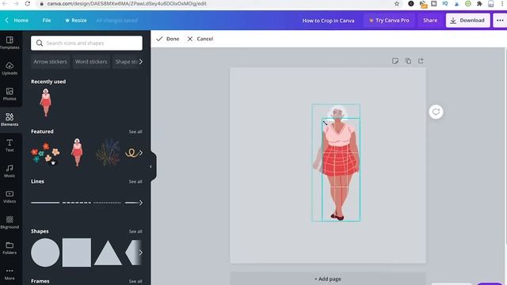
Task: Click + Add page button
Action: [x=327, y=279]
